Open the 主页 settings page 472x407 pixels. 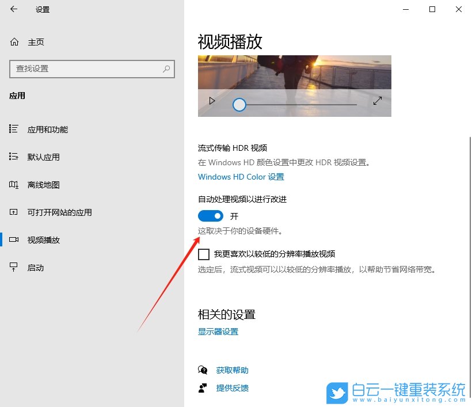[36, 41]
